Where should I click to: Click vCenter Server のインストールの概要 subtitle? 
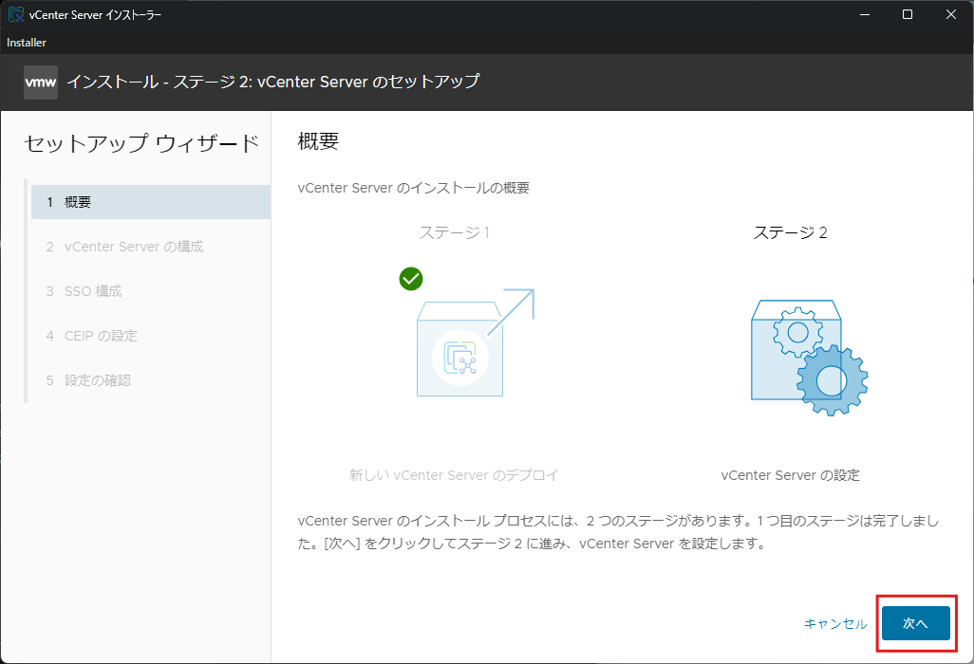point(414,188)
